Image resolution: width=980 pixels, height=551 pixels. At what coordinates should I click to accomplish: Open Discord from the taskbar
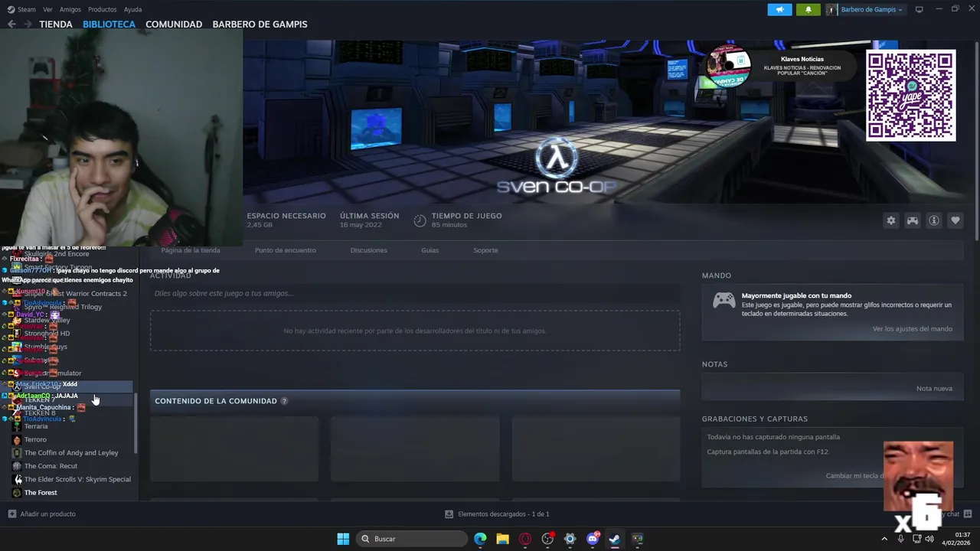(593, 539)
